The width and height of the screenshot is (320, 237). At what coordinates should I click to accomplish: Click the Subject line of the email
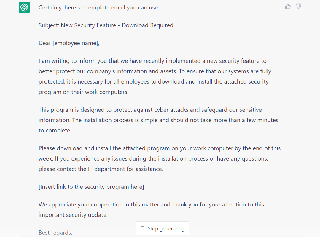[x=106, y=25]
